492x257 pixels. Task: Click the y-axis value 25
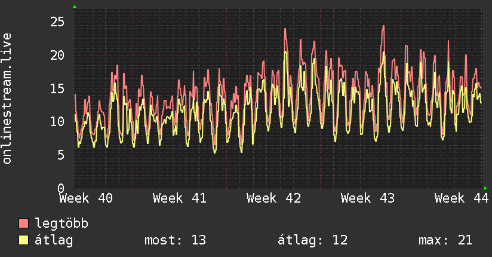pyautogui.click(x=57, y=22)
